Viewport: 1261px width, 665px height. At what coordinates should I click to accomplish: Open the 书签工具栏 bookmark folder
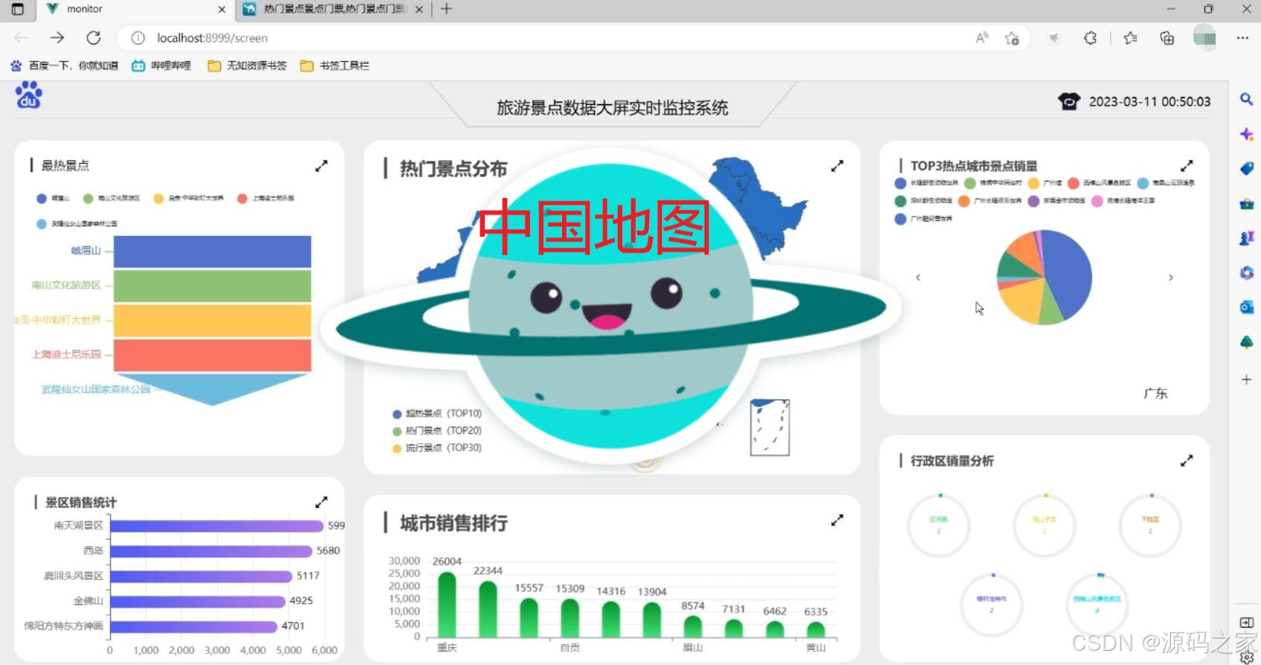pos(335,65)
